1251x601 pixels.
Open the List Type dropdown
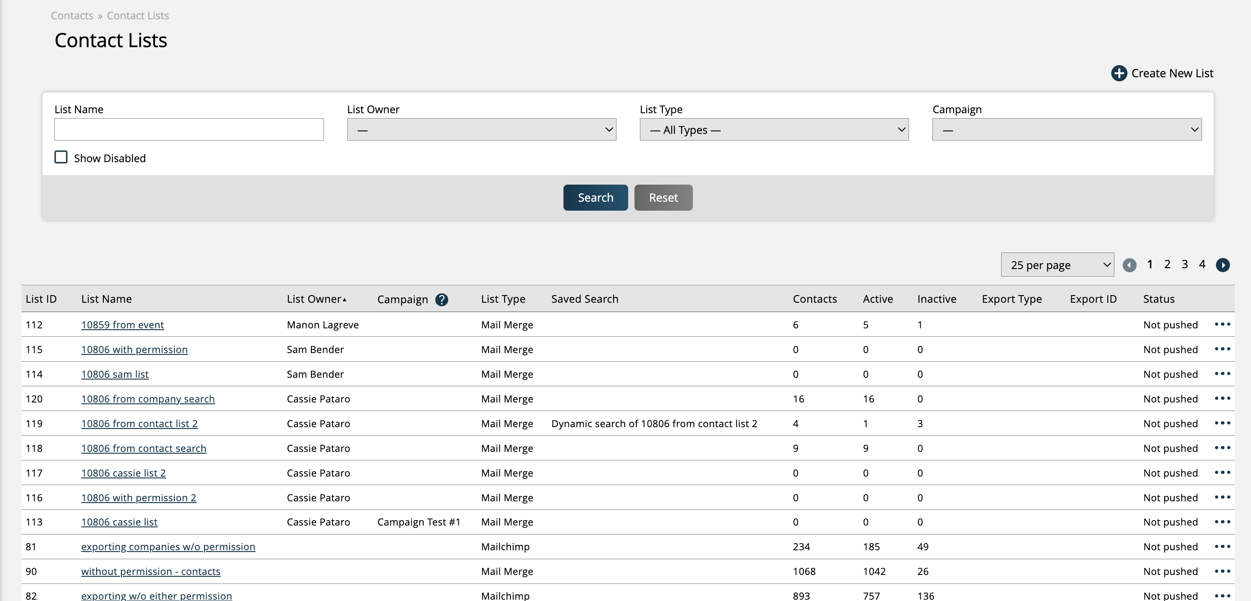774,130
